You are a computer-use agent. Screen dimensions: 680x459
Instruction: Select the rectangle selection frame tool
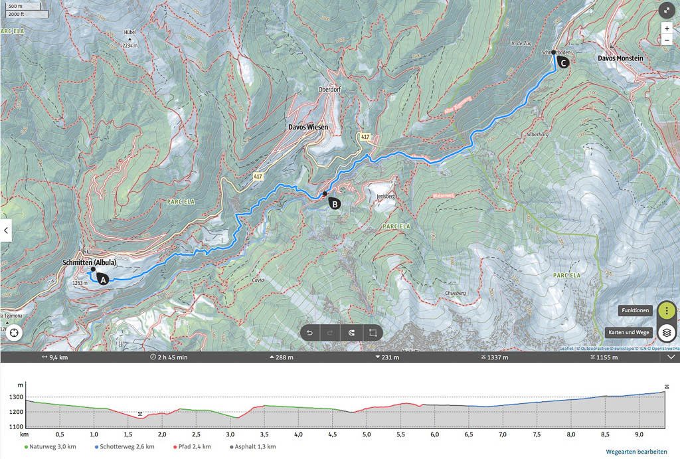pyautogui.click(x=373, y=333)
